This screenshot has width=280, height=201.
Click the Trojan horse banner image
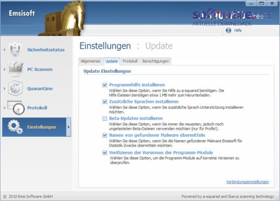point(62,19)
